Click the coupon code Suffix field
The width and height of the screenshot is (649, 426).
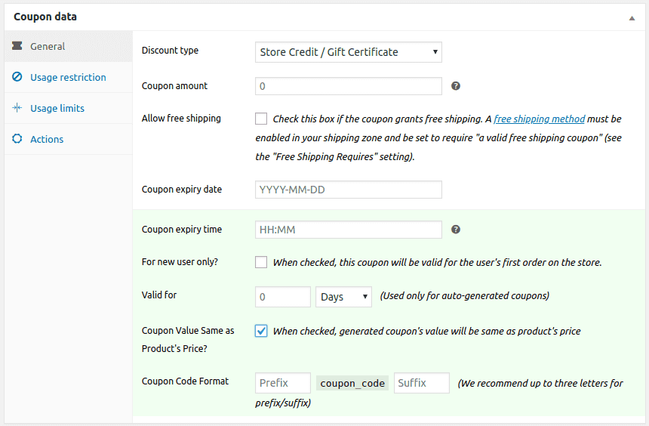pos(421,383)
